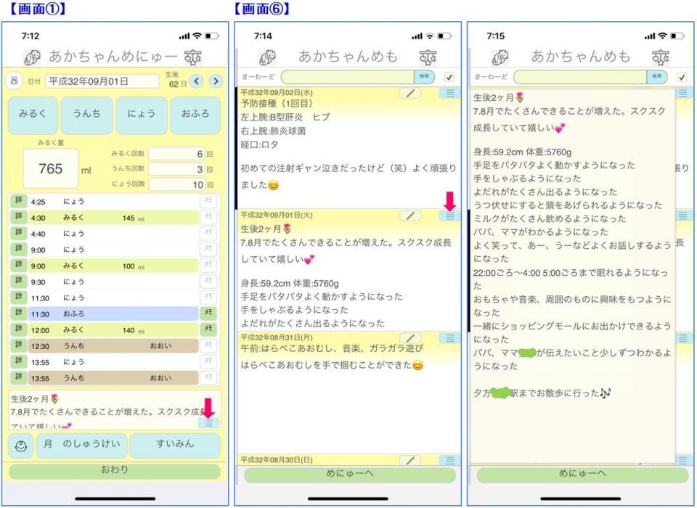Tap the baby face icon near 月のしゅうけい
The image size is (697, 508).
[x=21, y=446]
